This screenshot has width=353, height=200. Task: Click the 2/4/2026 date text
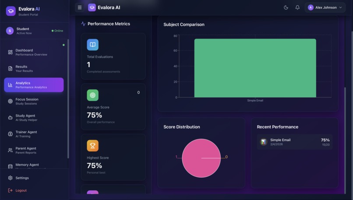[276, 144]
